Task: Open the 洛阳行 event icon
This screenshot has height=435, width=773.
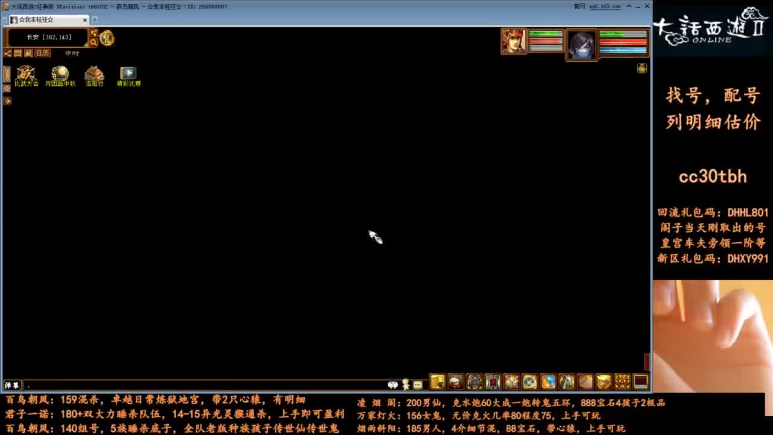Action: (94, 76)
